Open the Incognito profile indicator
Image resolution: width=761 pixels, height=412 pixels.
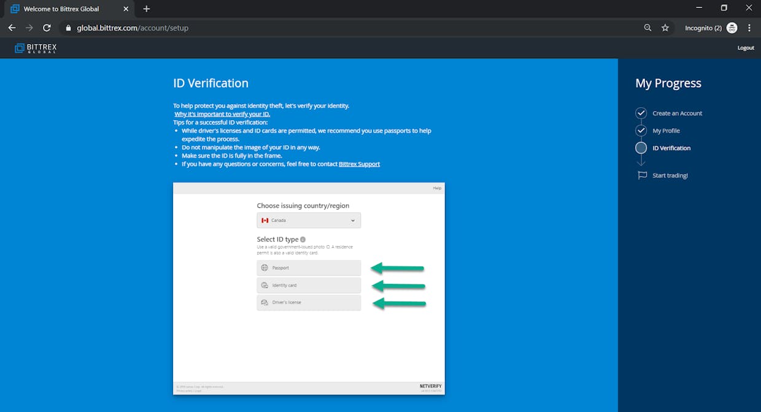coord(711,28)
